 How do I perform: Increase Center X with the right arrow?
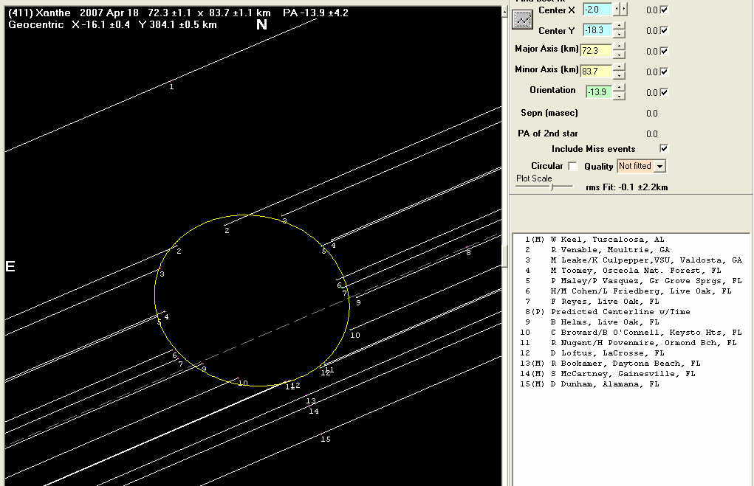pos(624,9)
